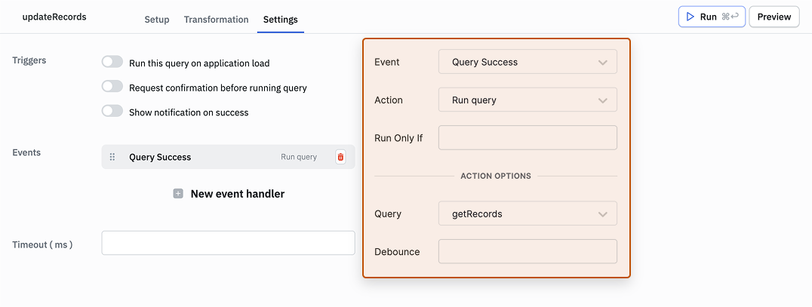Image resolution: width=812 pixels, height=307 pixels.
Task: Select the Settings tab
Action: (x=280, y=20)
